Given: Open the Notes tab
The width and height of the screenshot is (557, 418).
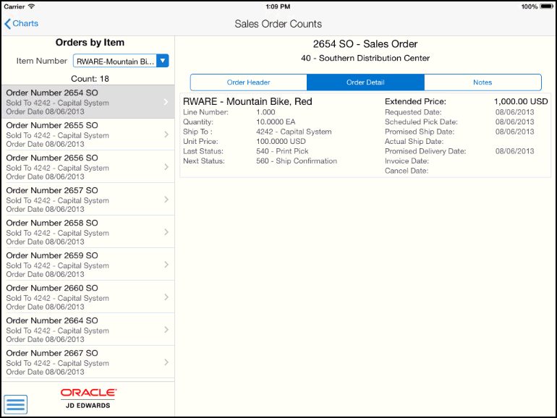Looking at the screenshot, I should [482, 82].
